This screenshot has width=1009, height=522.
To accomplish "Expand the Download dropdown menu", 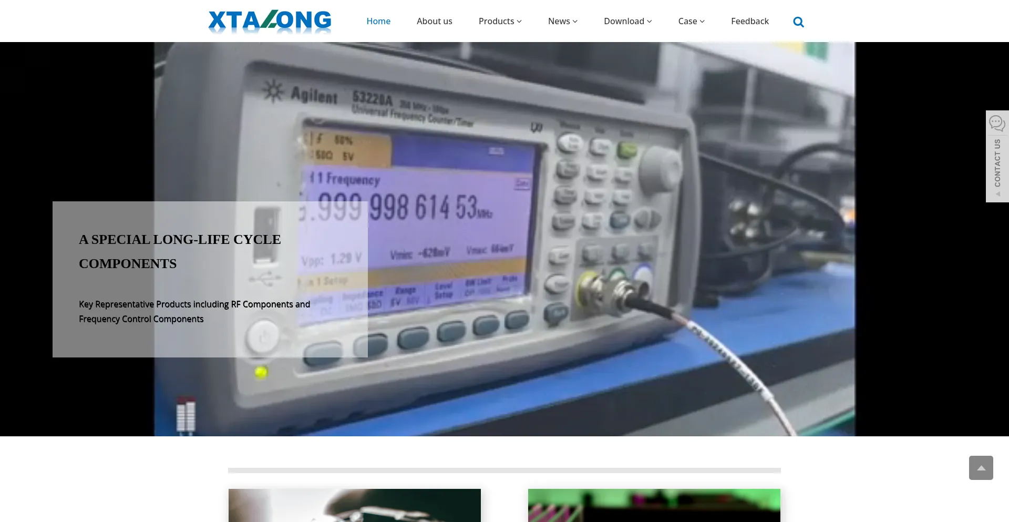I will (627, 21).
